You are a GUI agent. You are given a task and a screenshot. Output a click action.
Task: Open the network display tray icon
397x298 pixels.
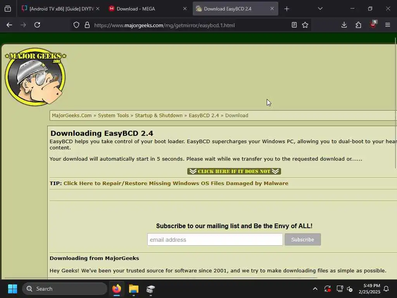(x=340, y=289)
